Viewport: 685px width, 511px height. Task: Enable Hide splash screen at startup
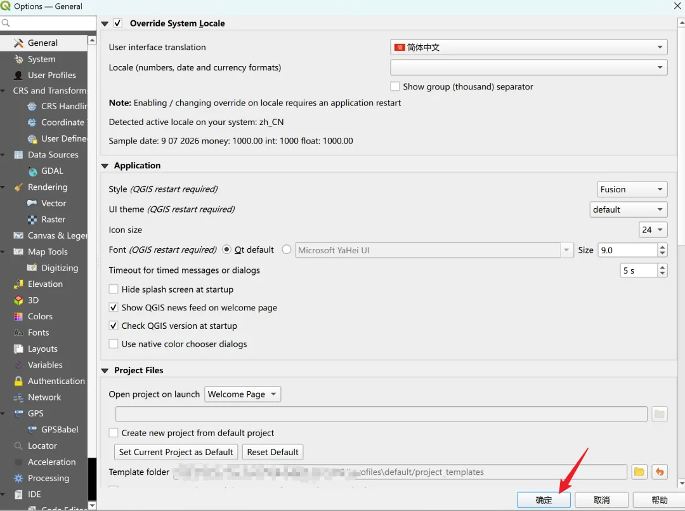(x=114, y=289)
